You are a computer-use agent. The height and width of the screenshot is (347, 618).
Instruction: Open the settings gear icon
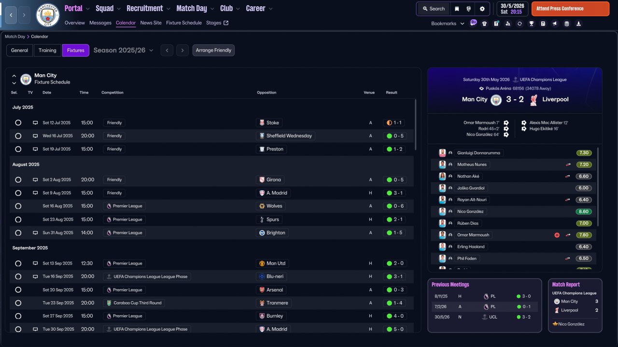click(x=482, y=9)
